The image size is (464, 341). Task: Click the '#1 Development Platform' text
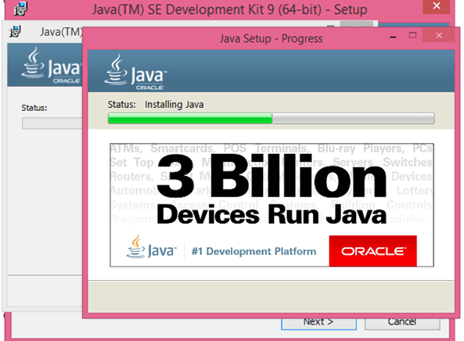[254, 251]
